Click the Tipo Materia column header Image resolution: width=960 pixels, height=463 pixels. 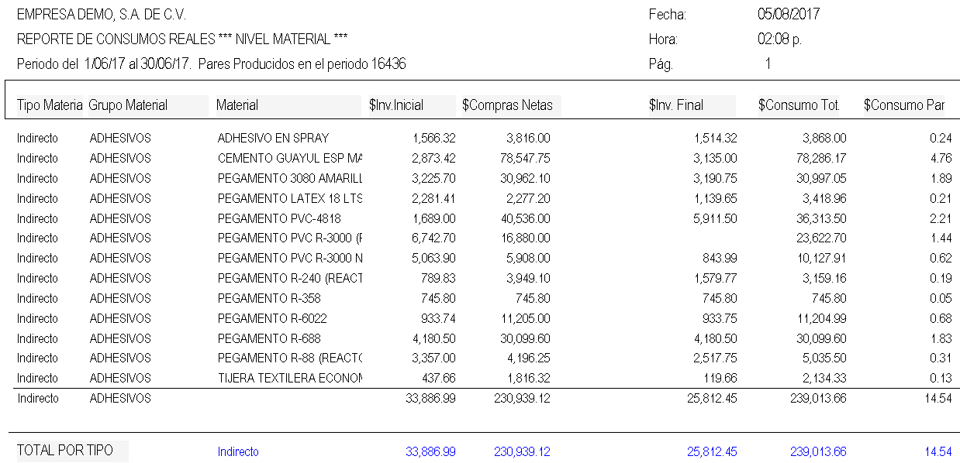point(50,105)
